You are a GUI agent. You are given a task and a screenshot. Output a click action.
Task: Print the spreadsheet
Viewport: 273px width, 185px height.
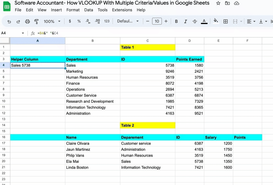pyautogui.click(x=27, y=21)
